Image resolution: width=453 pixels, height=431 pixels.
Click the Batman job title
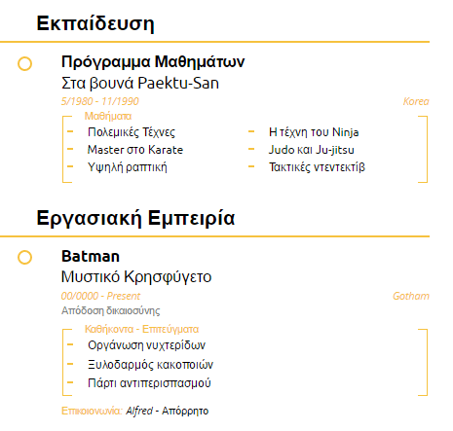pos(91,256)
